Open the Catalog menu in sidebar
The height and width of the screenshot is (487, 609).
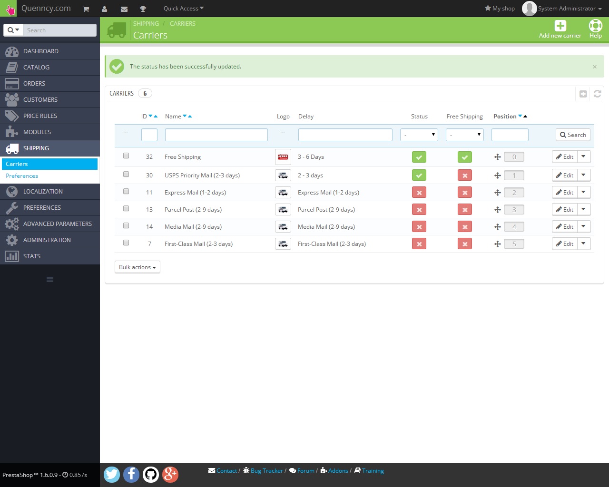[x=36, y=68]
